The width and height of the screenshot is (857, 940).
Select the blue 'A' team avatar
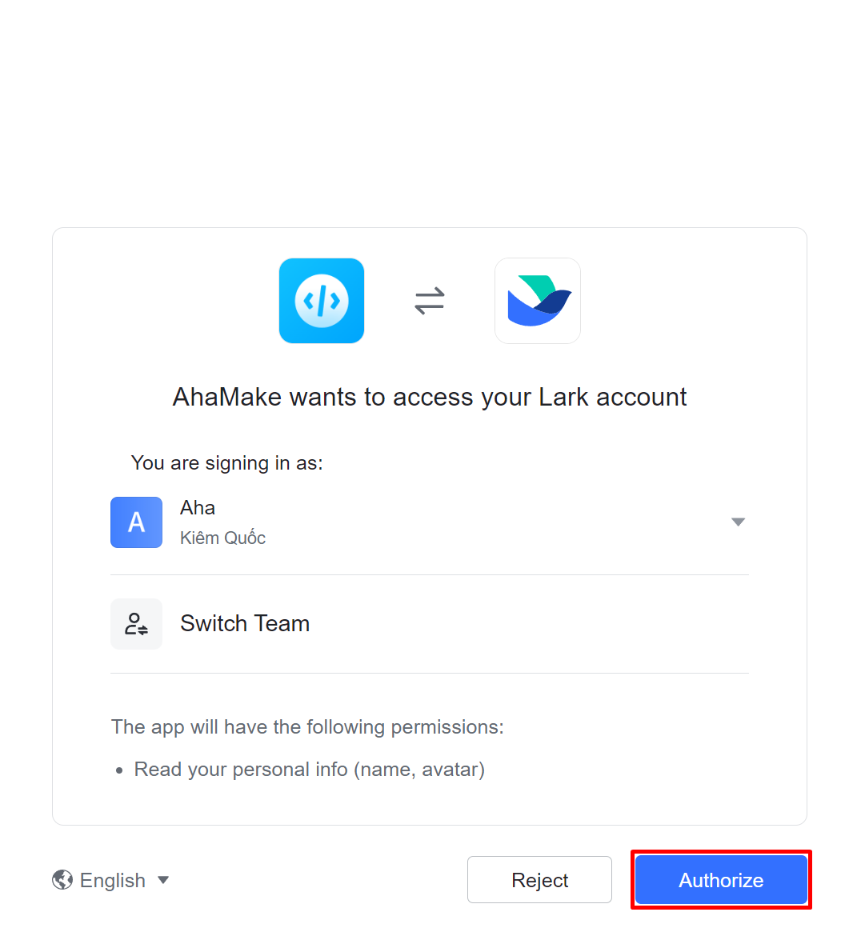136,522
